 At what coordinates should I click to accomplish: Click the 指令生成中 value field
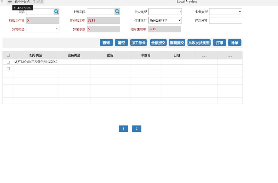(164, 29)
